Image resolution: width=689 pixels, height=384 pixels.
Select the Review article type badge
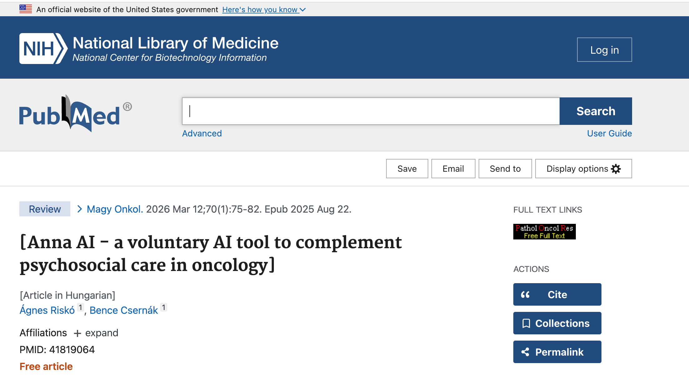(45, 209)
